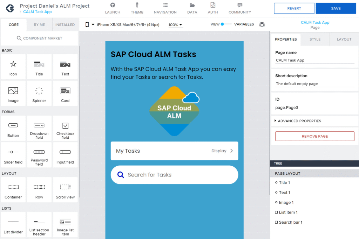Select the Password field component

(x=39, y=155)
